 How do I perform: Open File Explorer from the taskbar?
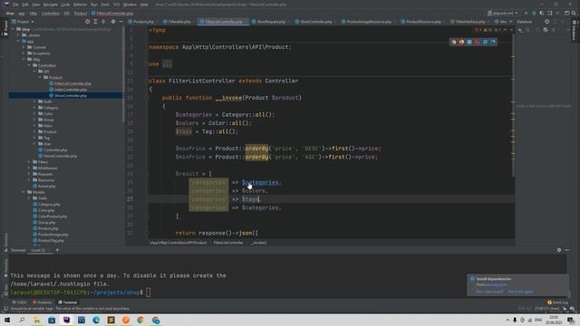coord(36,320)
